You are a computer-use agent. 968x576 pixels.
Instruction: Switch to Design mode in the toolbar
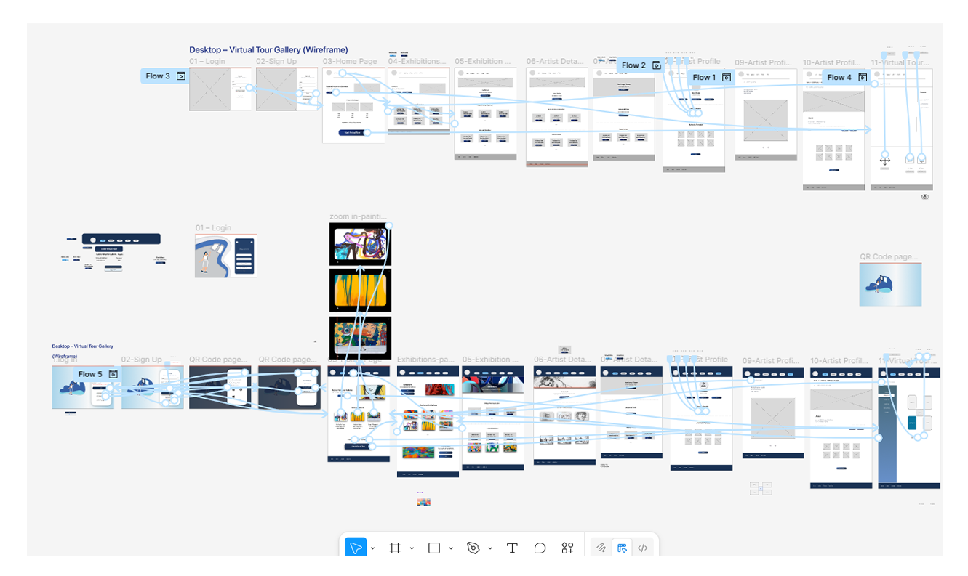622,548
